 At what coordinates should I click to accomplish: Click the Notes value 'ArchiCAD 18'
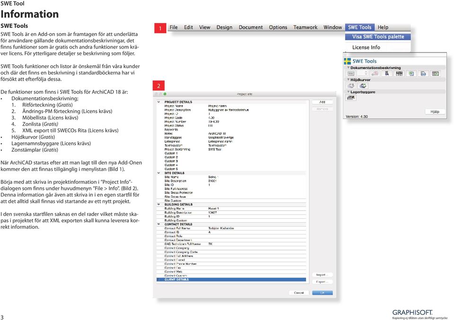(x=217, y=134)
